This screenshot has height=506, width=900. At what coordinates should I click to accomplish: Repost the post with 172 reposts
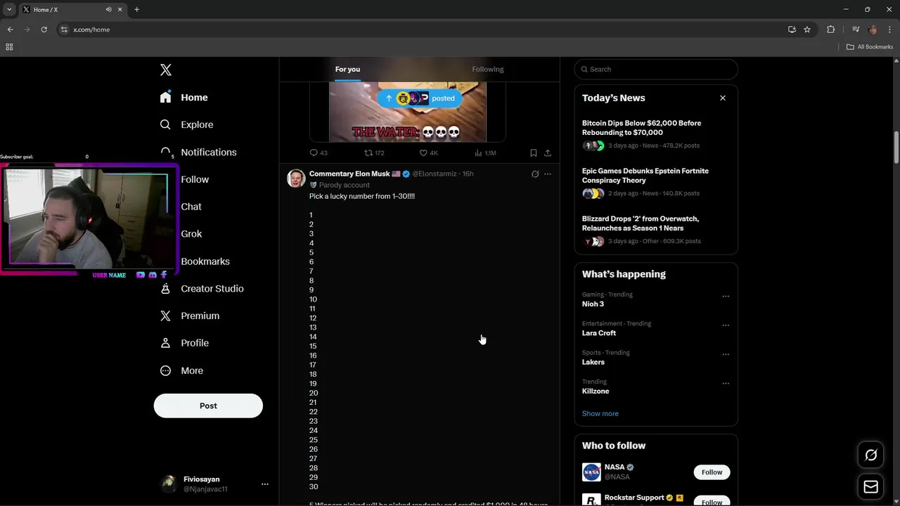click(374, 153)
